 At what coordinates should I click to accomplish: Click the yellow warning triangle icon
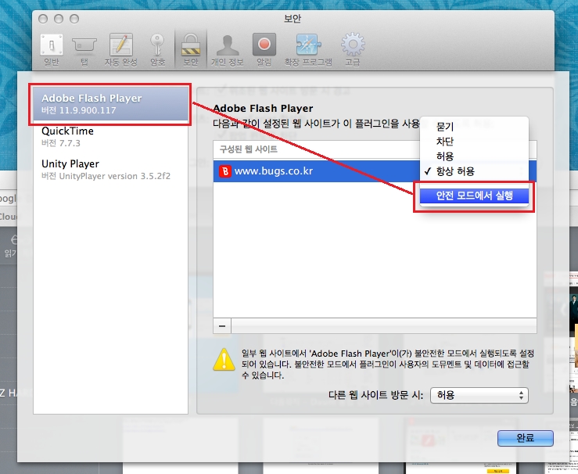224,359
